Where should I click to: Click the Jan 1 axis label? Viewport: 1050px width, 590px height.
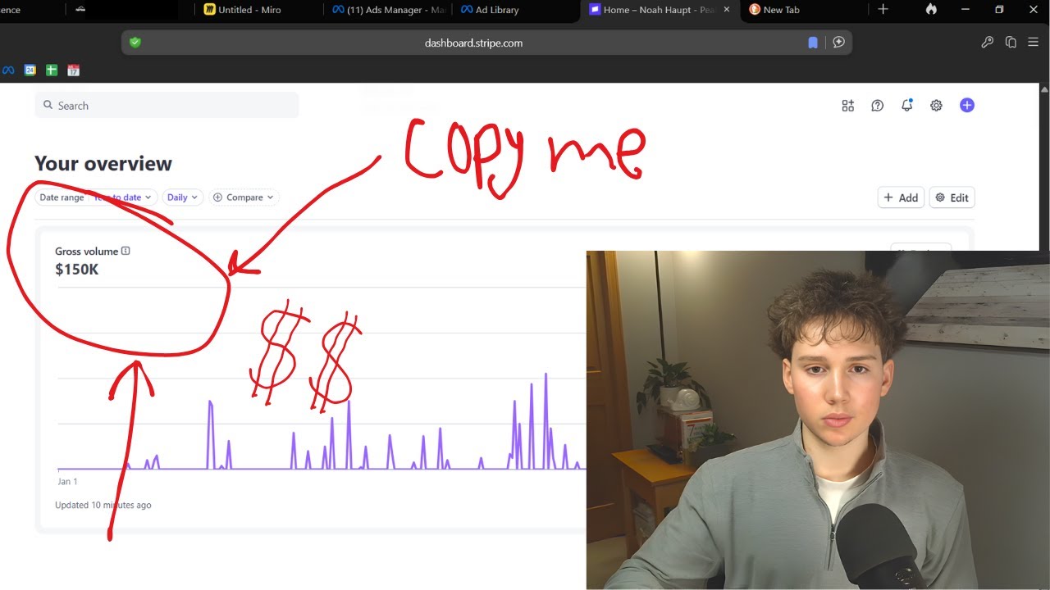tap(67, 482)
